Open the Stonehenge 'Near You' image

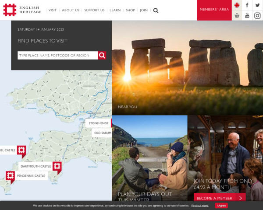[187, 68]
